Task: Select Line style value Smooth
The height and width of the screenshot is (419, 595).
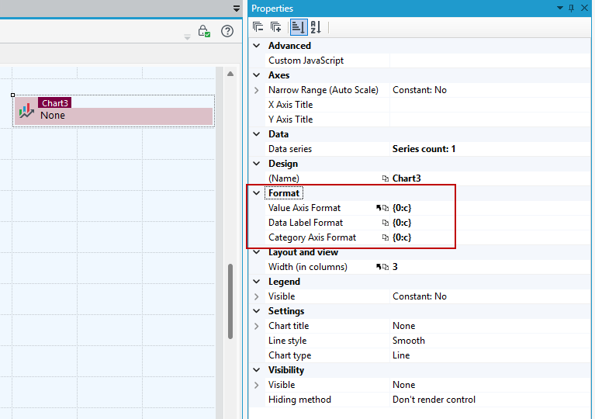Action: (409, 341)
